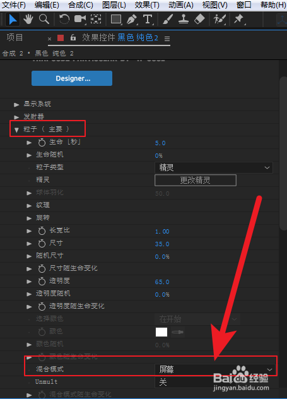The width and height of the screenshot is (287, 399).
Task: Switch to the 项目 panel tab
Action: point(15,38)
